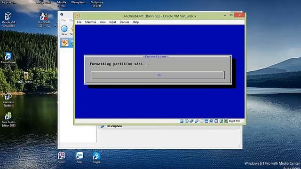Minimize the Android4.4r1 VirtualBox window

tap(225, 15)
